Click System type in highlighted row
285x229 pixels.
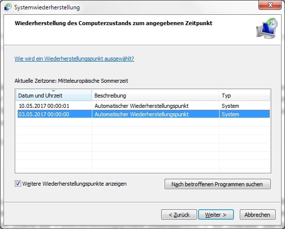[x=230, y=114]
